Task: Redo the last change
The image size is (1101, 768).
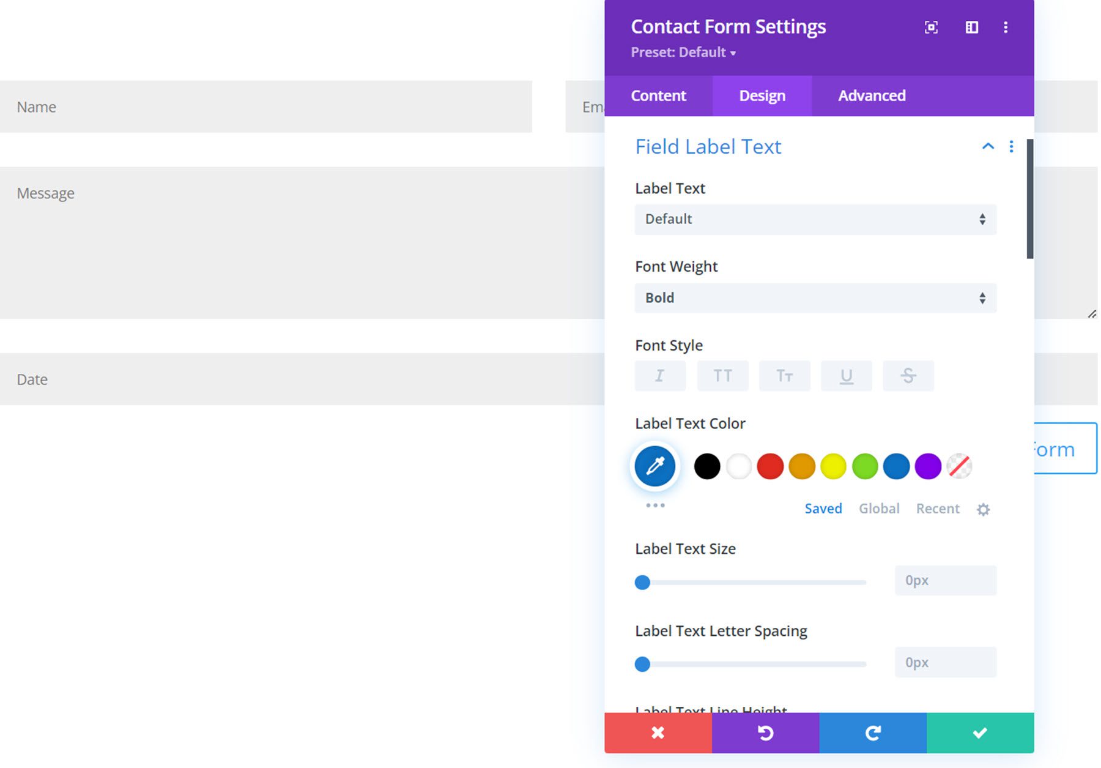Action: pyautogui.click(x=872, y=732)
